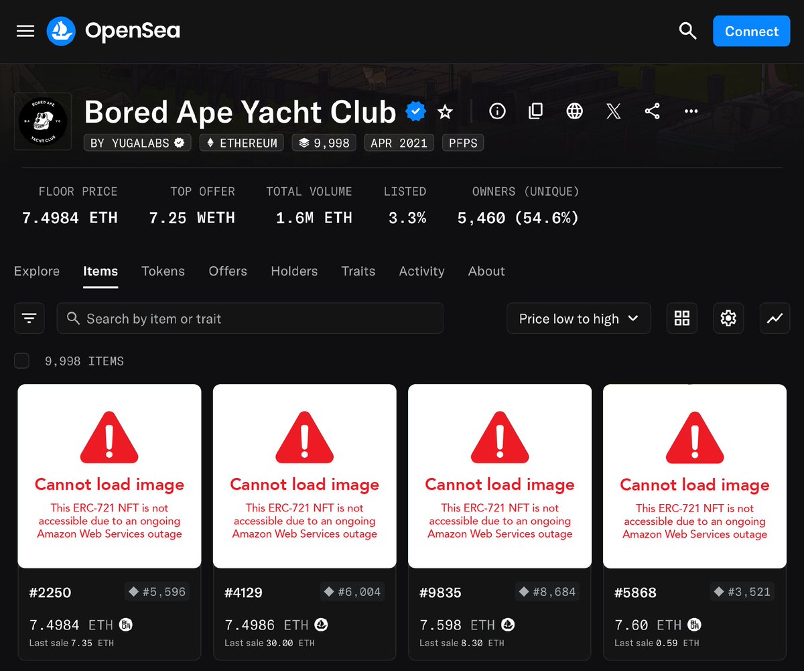The height and width of the screenshot is (671, 804).
Task: View the Traits tab
Action: 358,271
